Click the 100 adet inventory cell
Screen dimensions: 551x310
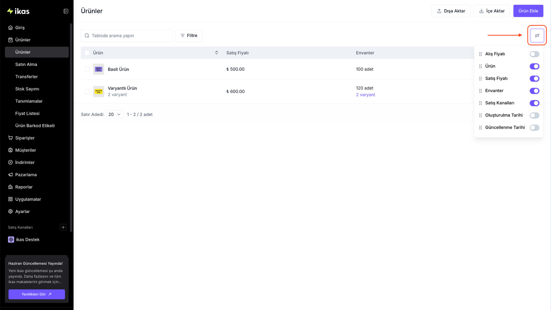365,69
